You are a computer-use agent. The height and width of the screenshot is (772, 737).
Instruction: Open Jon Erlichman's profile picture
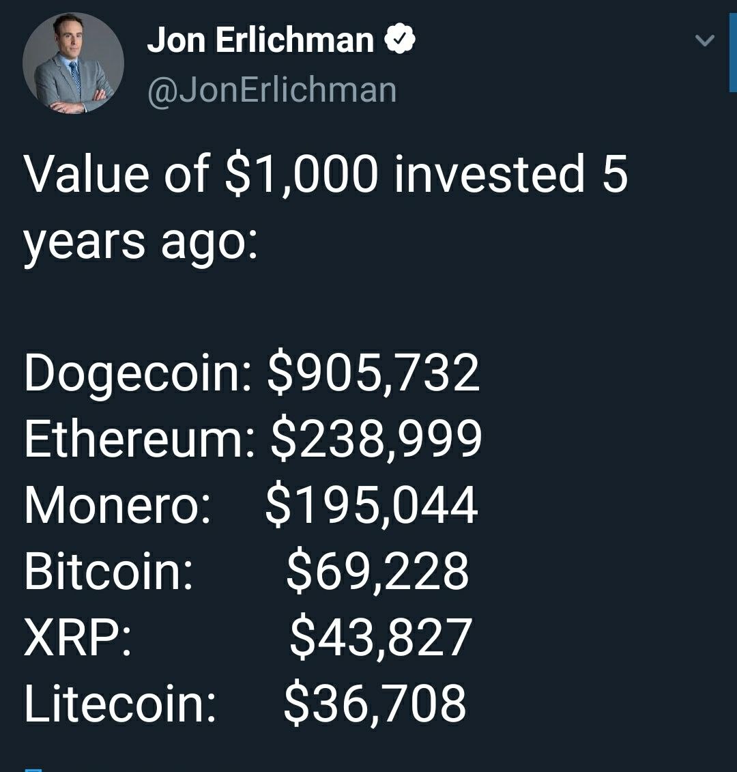click(x=73, y=63)
